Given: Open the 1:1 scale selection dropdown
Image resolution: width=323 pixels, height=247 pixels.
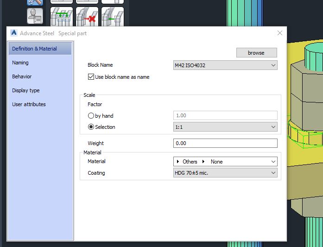Looking at the screenshot, I should pos(225,127).
